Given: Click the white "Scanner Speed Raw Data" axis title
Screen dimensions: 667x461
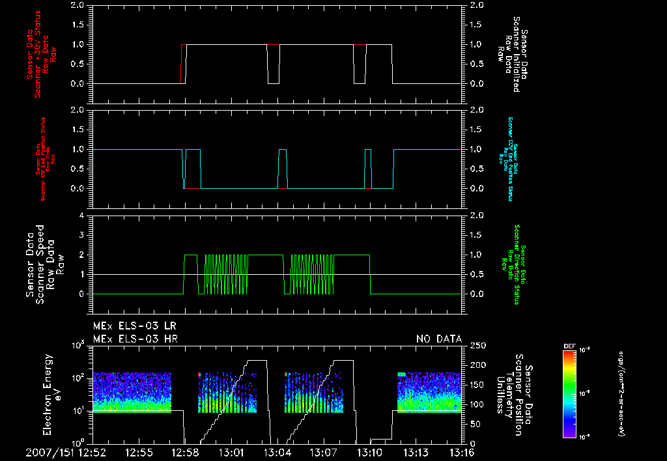Looking at the screenshot, I should pos(45,264).
